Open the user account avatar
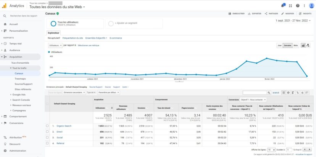Screen dimensions: 316x157 (311, 6)
